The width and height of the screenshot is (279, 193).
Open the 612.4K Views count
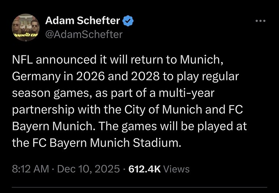click(x=144, y=169)
